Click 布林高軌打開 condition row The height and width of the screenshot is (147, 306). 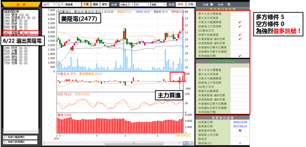(223, 56)
